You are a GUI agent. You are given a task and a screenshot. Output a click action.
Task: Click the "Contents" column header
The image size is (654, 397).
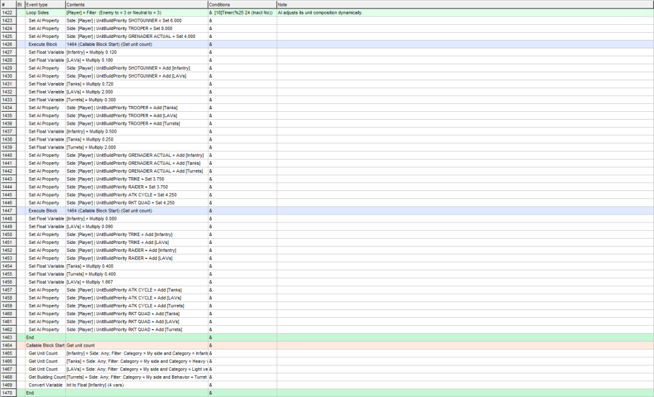point(137,5)
